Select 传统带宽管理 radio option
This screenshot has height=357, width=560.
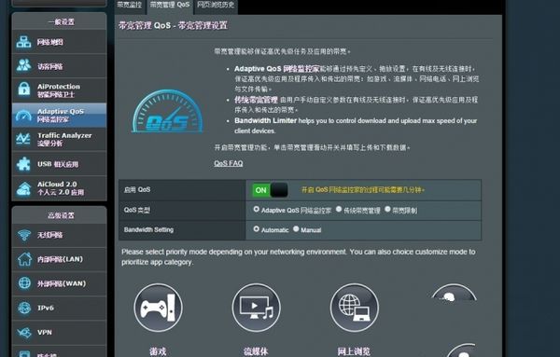[339, 209]
